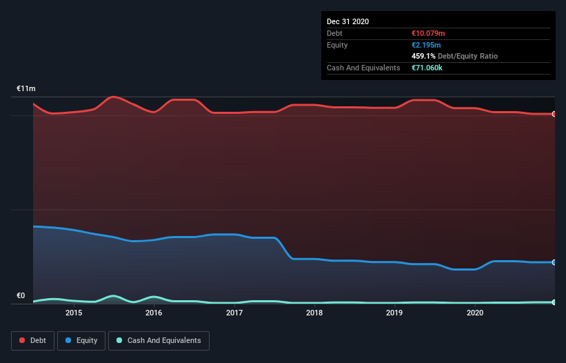Image resolution: width=566 pixels, height=363 pixels.
Task: Click the teal Cash And Equivalents legend dot
Action: coord(119,340)
